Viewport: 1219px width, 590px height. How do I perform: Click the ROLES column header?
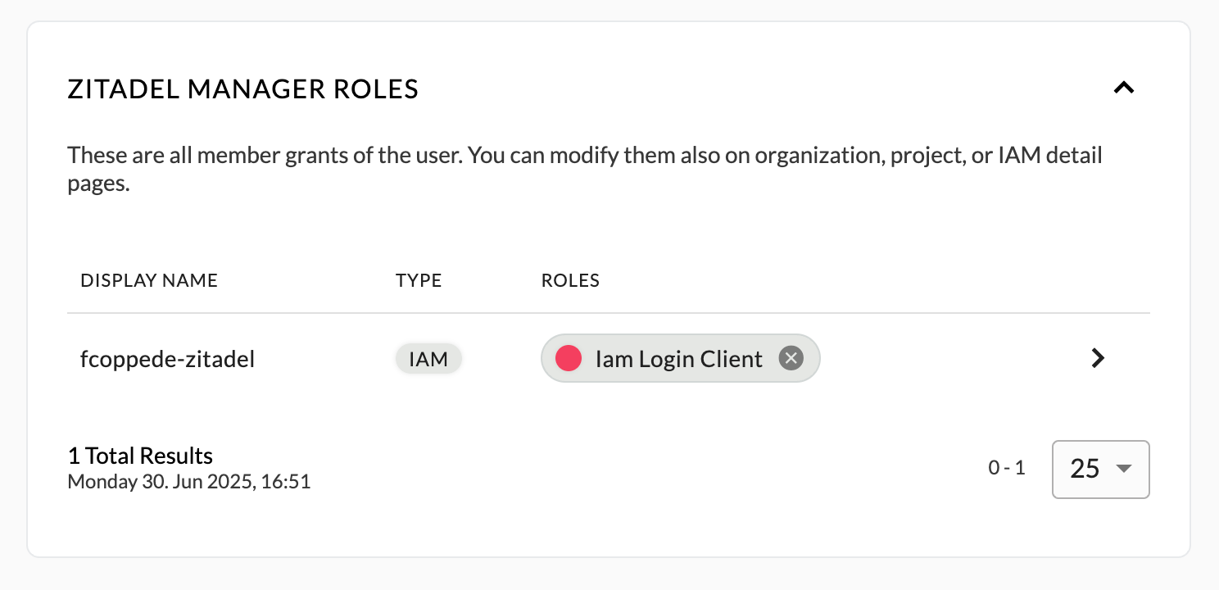coord(570,280)
